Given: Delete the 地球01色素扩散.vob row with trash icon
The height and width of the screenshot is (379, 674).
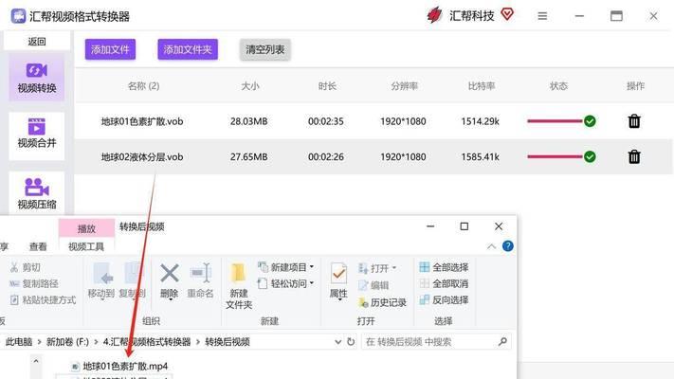Looking at the screenshot, I should coord(634,121).
